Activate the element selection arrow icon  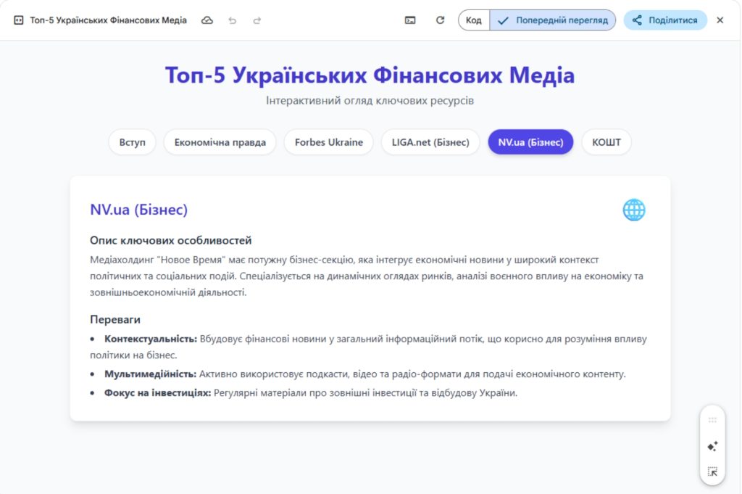(x=711, y=471)
